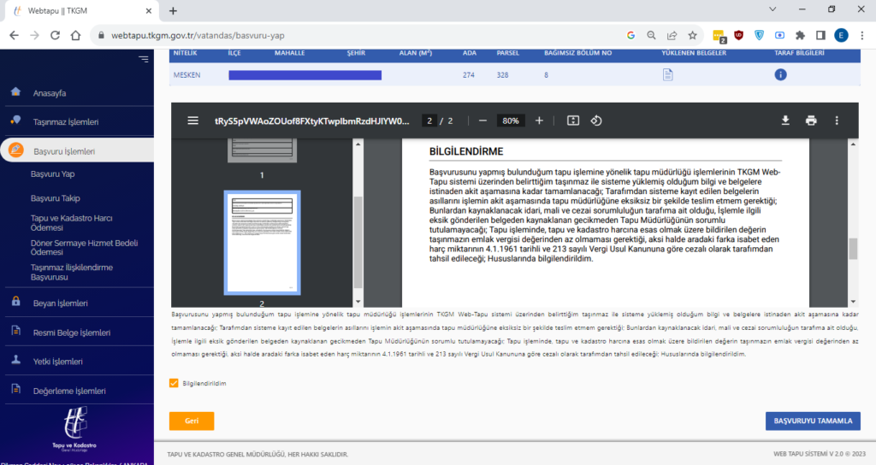Image resolution: width=876 pixels, height=465 pixels.
Task: Uncheck the Bilgilendirildim checkbox
Action: click(x=174, y=383)
